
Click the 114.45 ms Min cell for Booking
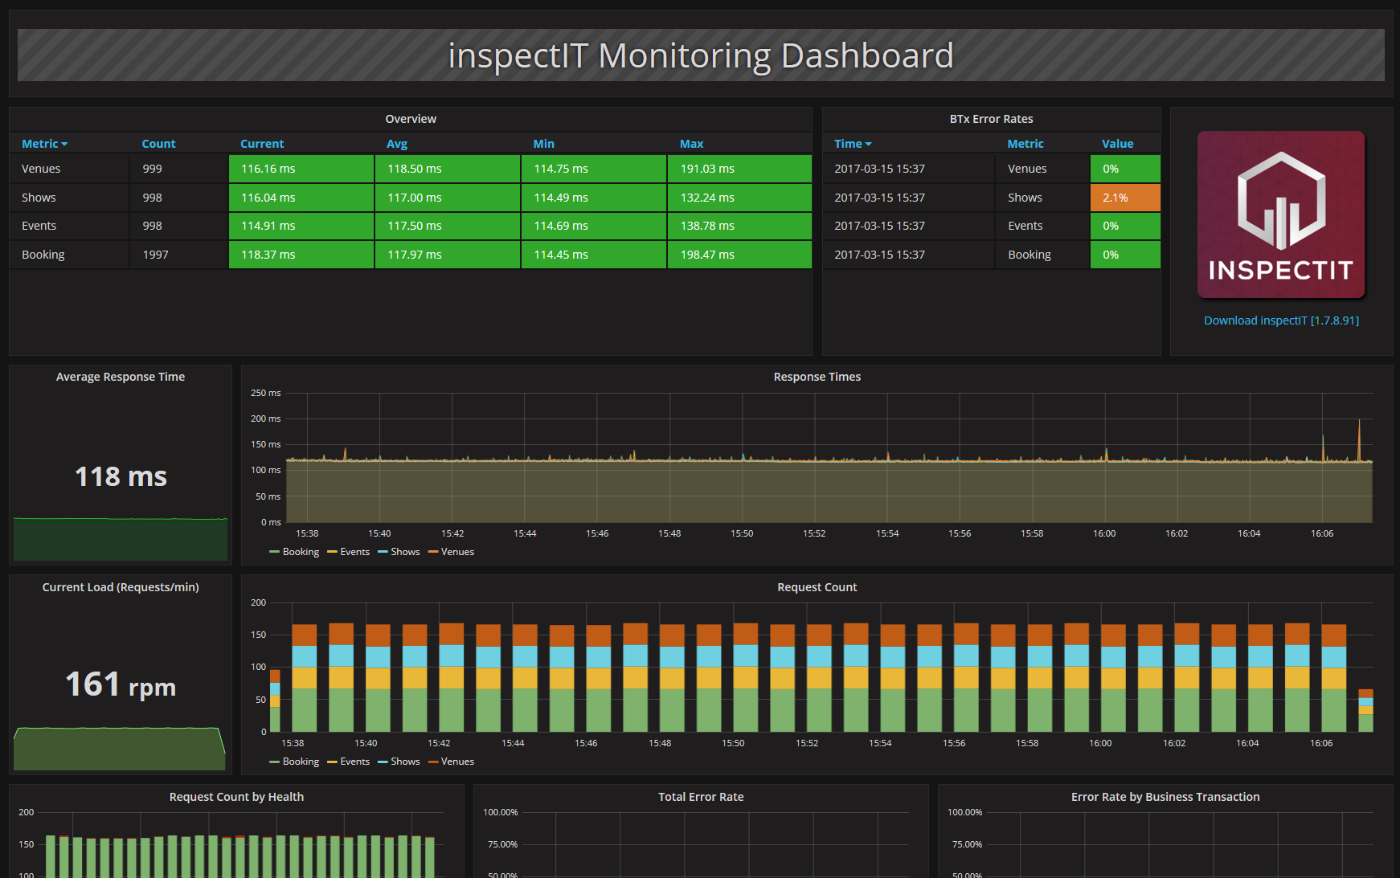pos(594,255)
